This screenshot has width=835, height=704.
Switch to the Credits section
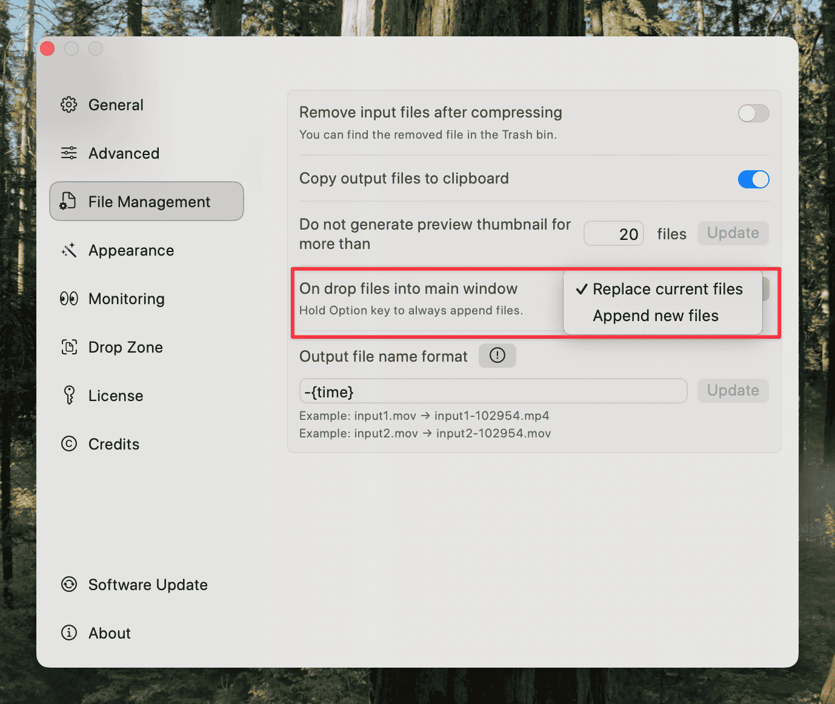coord(113,443)
